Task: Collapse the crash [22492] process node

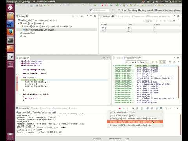Action: tap(18, 23)
